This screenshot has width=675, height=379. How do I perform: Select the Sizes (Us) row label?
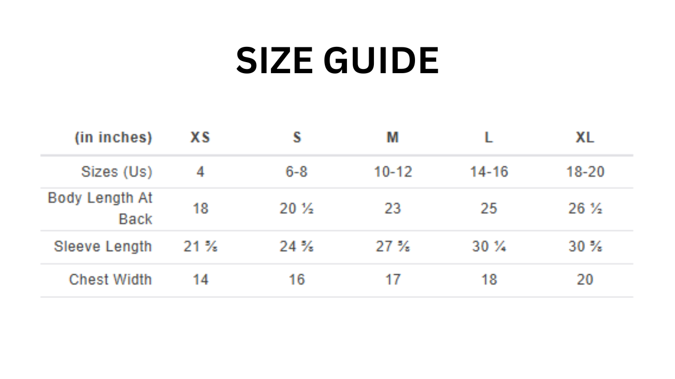tap(117, 172)
